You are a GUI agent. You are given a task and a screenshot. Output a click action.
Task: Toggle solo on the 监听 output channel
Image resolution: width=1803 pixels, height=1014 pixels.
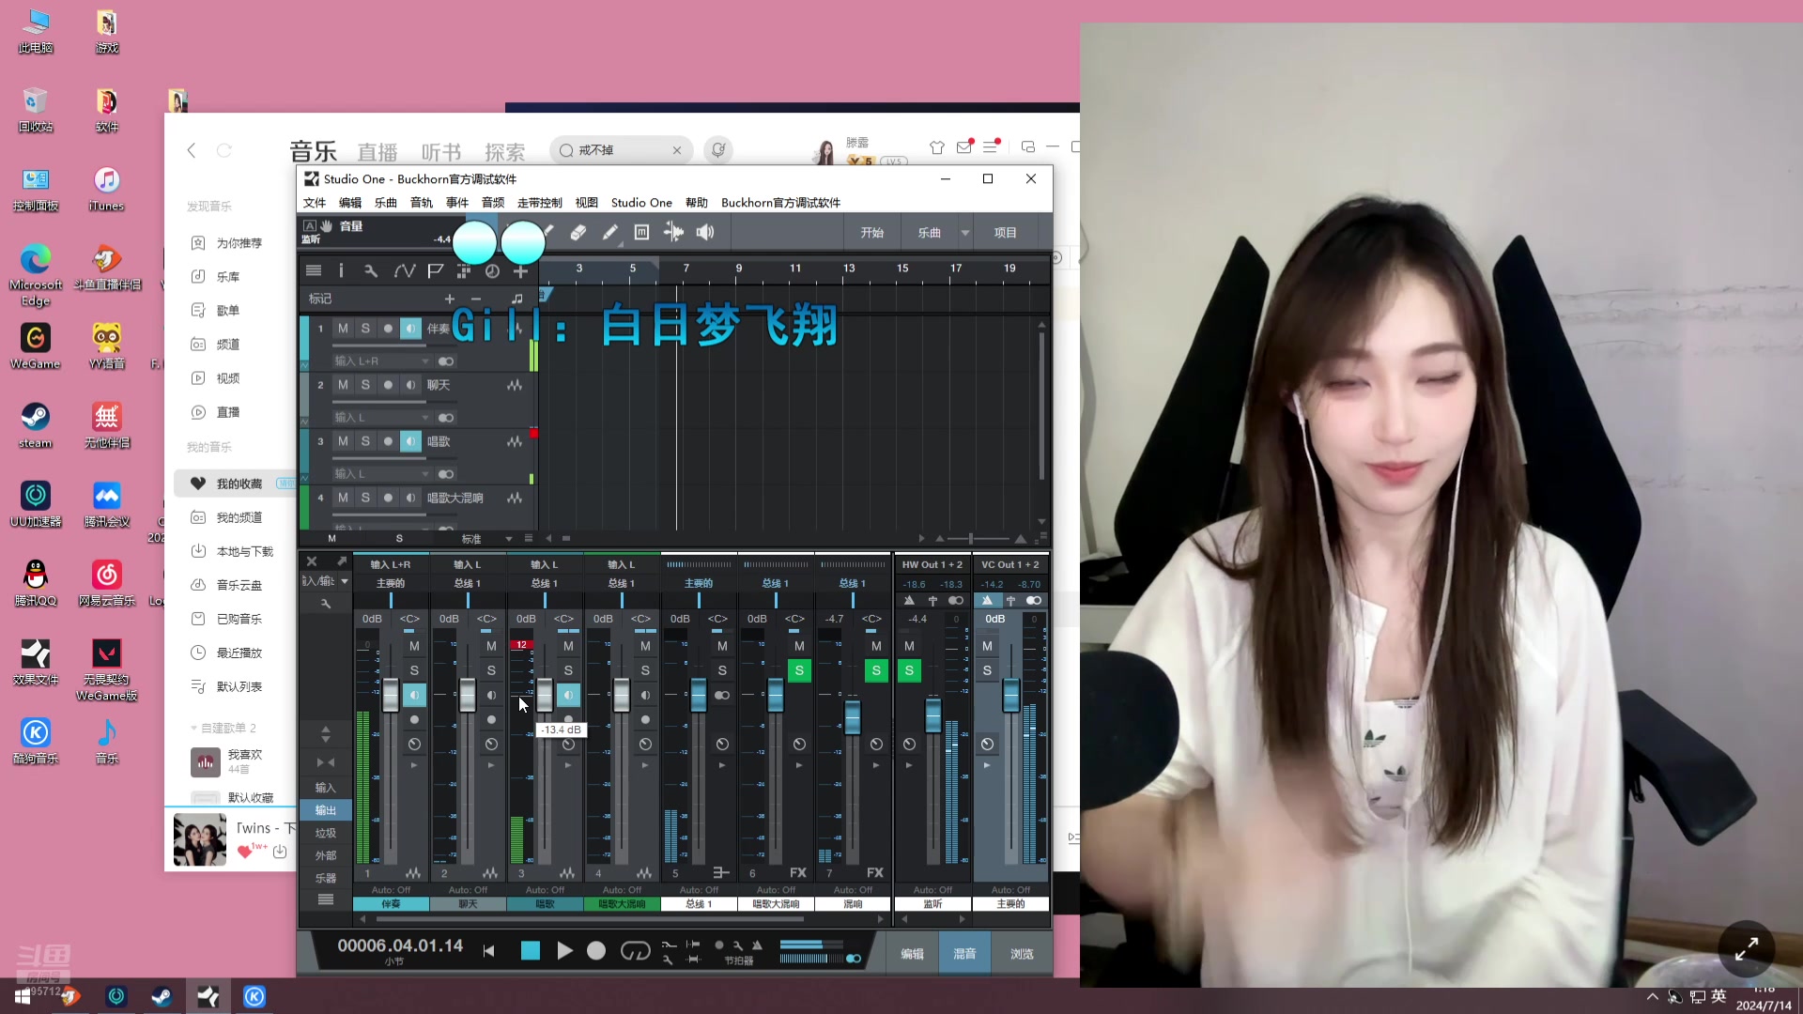click(909, 670)
